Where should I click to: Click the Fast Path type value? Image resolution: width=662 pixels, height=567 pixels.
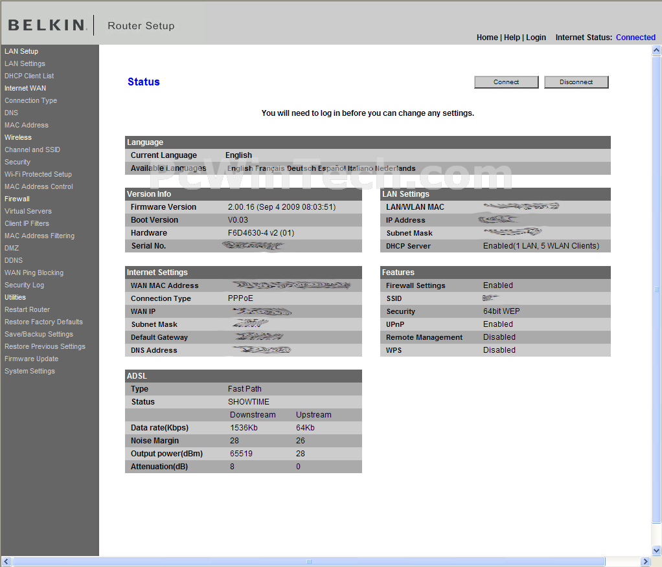pos(244,389)
